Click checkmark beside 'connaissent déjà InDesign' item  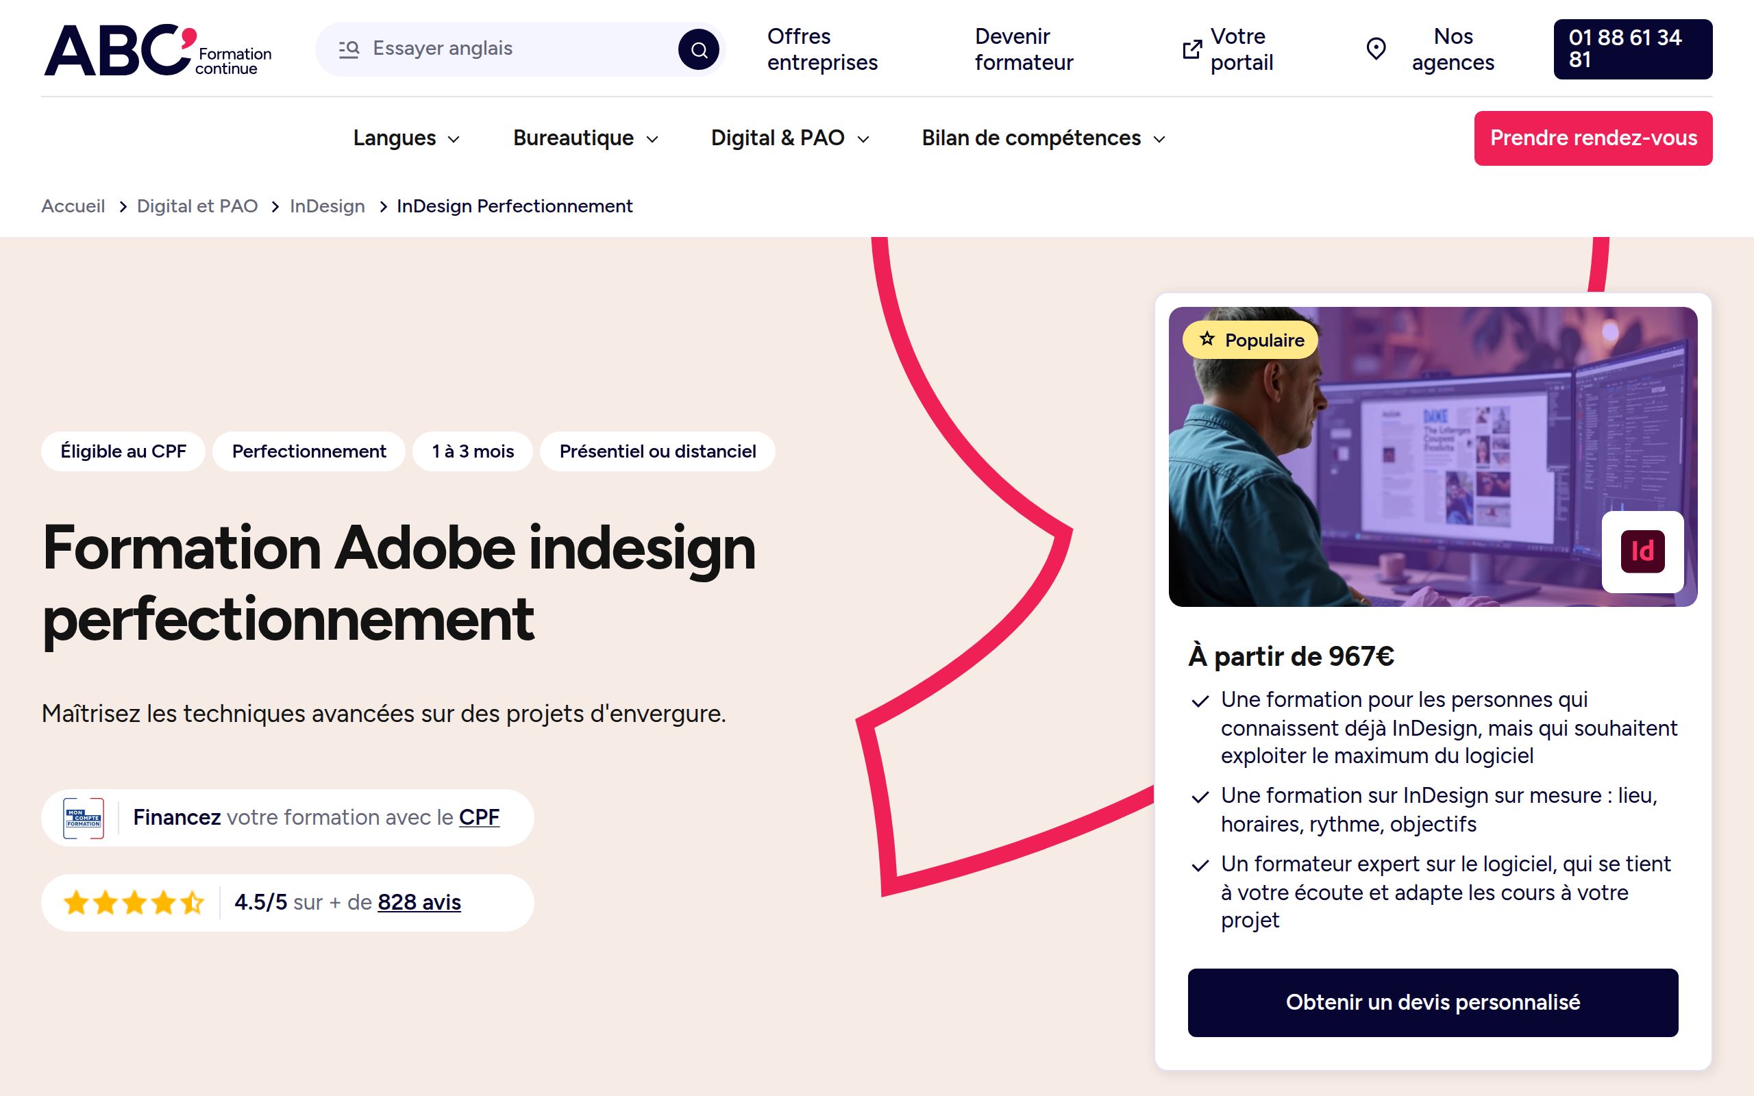(x=1200, y=701)
